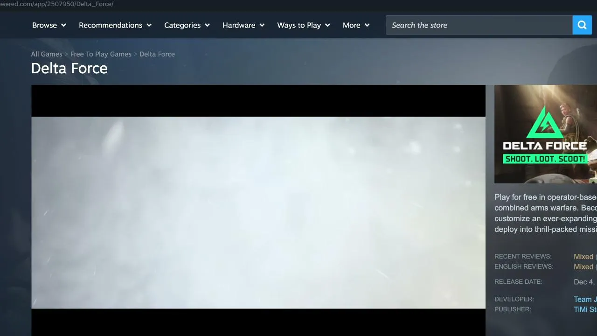Screen dimensions: 597x336
Task: Open Free To Play Games breadcrumb
Action: click(101, 54)
